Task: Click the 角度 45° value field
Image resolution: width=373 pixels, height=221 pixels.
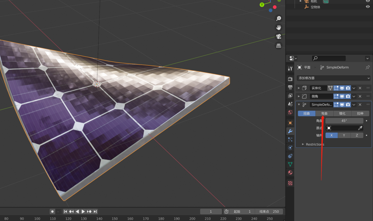Action: (344, 121)
